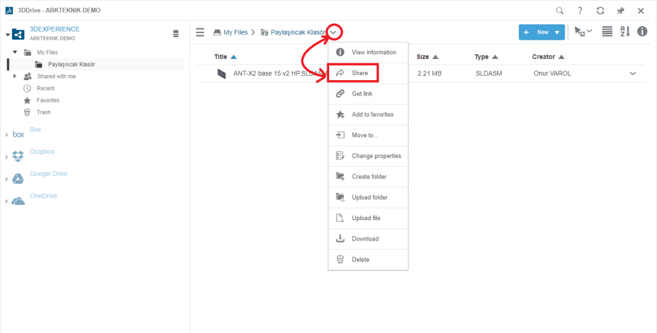Click Download in the context menu
The width and height of the screenshot is (657, 333).
365,239
